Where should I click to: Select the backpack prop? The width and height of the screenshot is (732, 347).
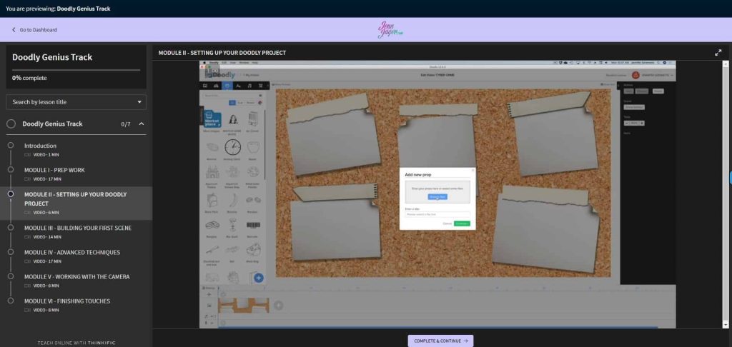212,200
